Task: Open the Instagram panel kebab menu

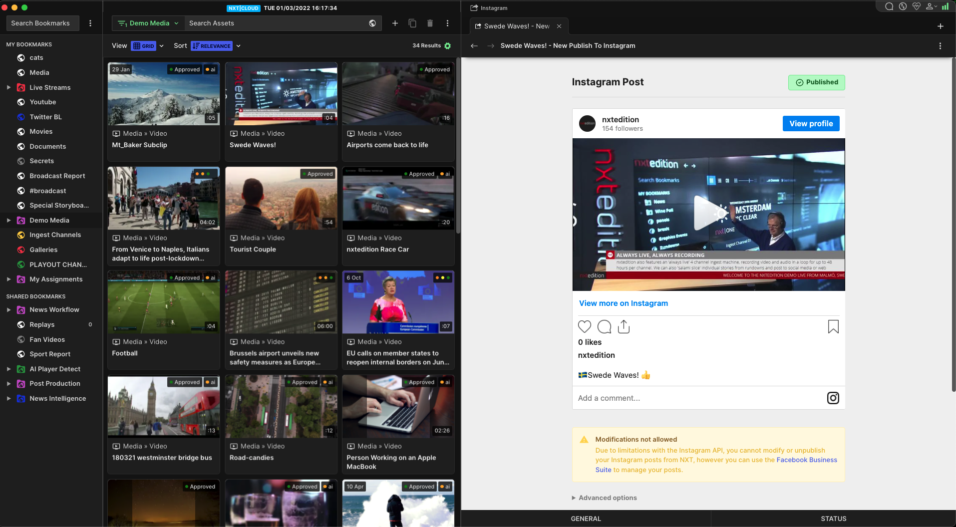Action: click(940, 46)
